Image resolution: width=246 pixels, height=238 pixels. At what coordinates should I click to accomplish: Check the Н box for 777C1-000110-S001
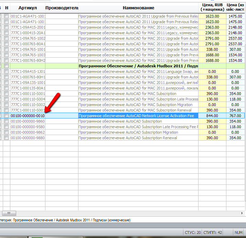(7, 94)
